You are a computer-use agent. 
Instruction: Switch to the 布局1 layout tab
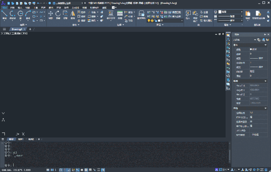coord(21,139)
